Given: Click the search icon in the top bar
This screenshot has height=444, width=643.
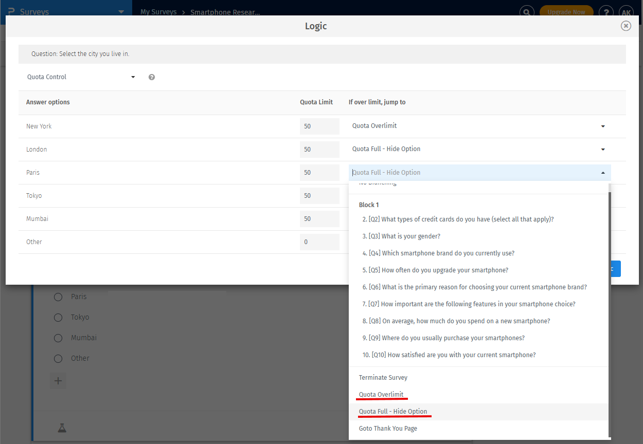Looking at the screenshot, I should [527, 12].
